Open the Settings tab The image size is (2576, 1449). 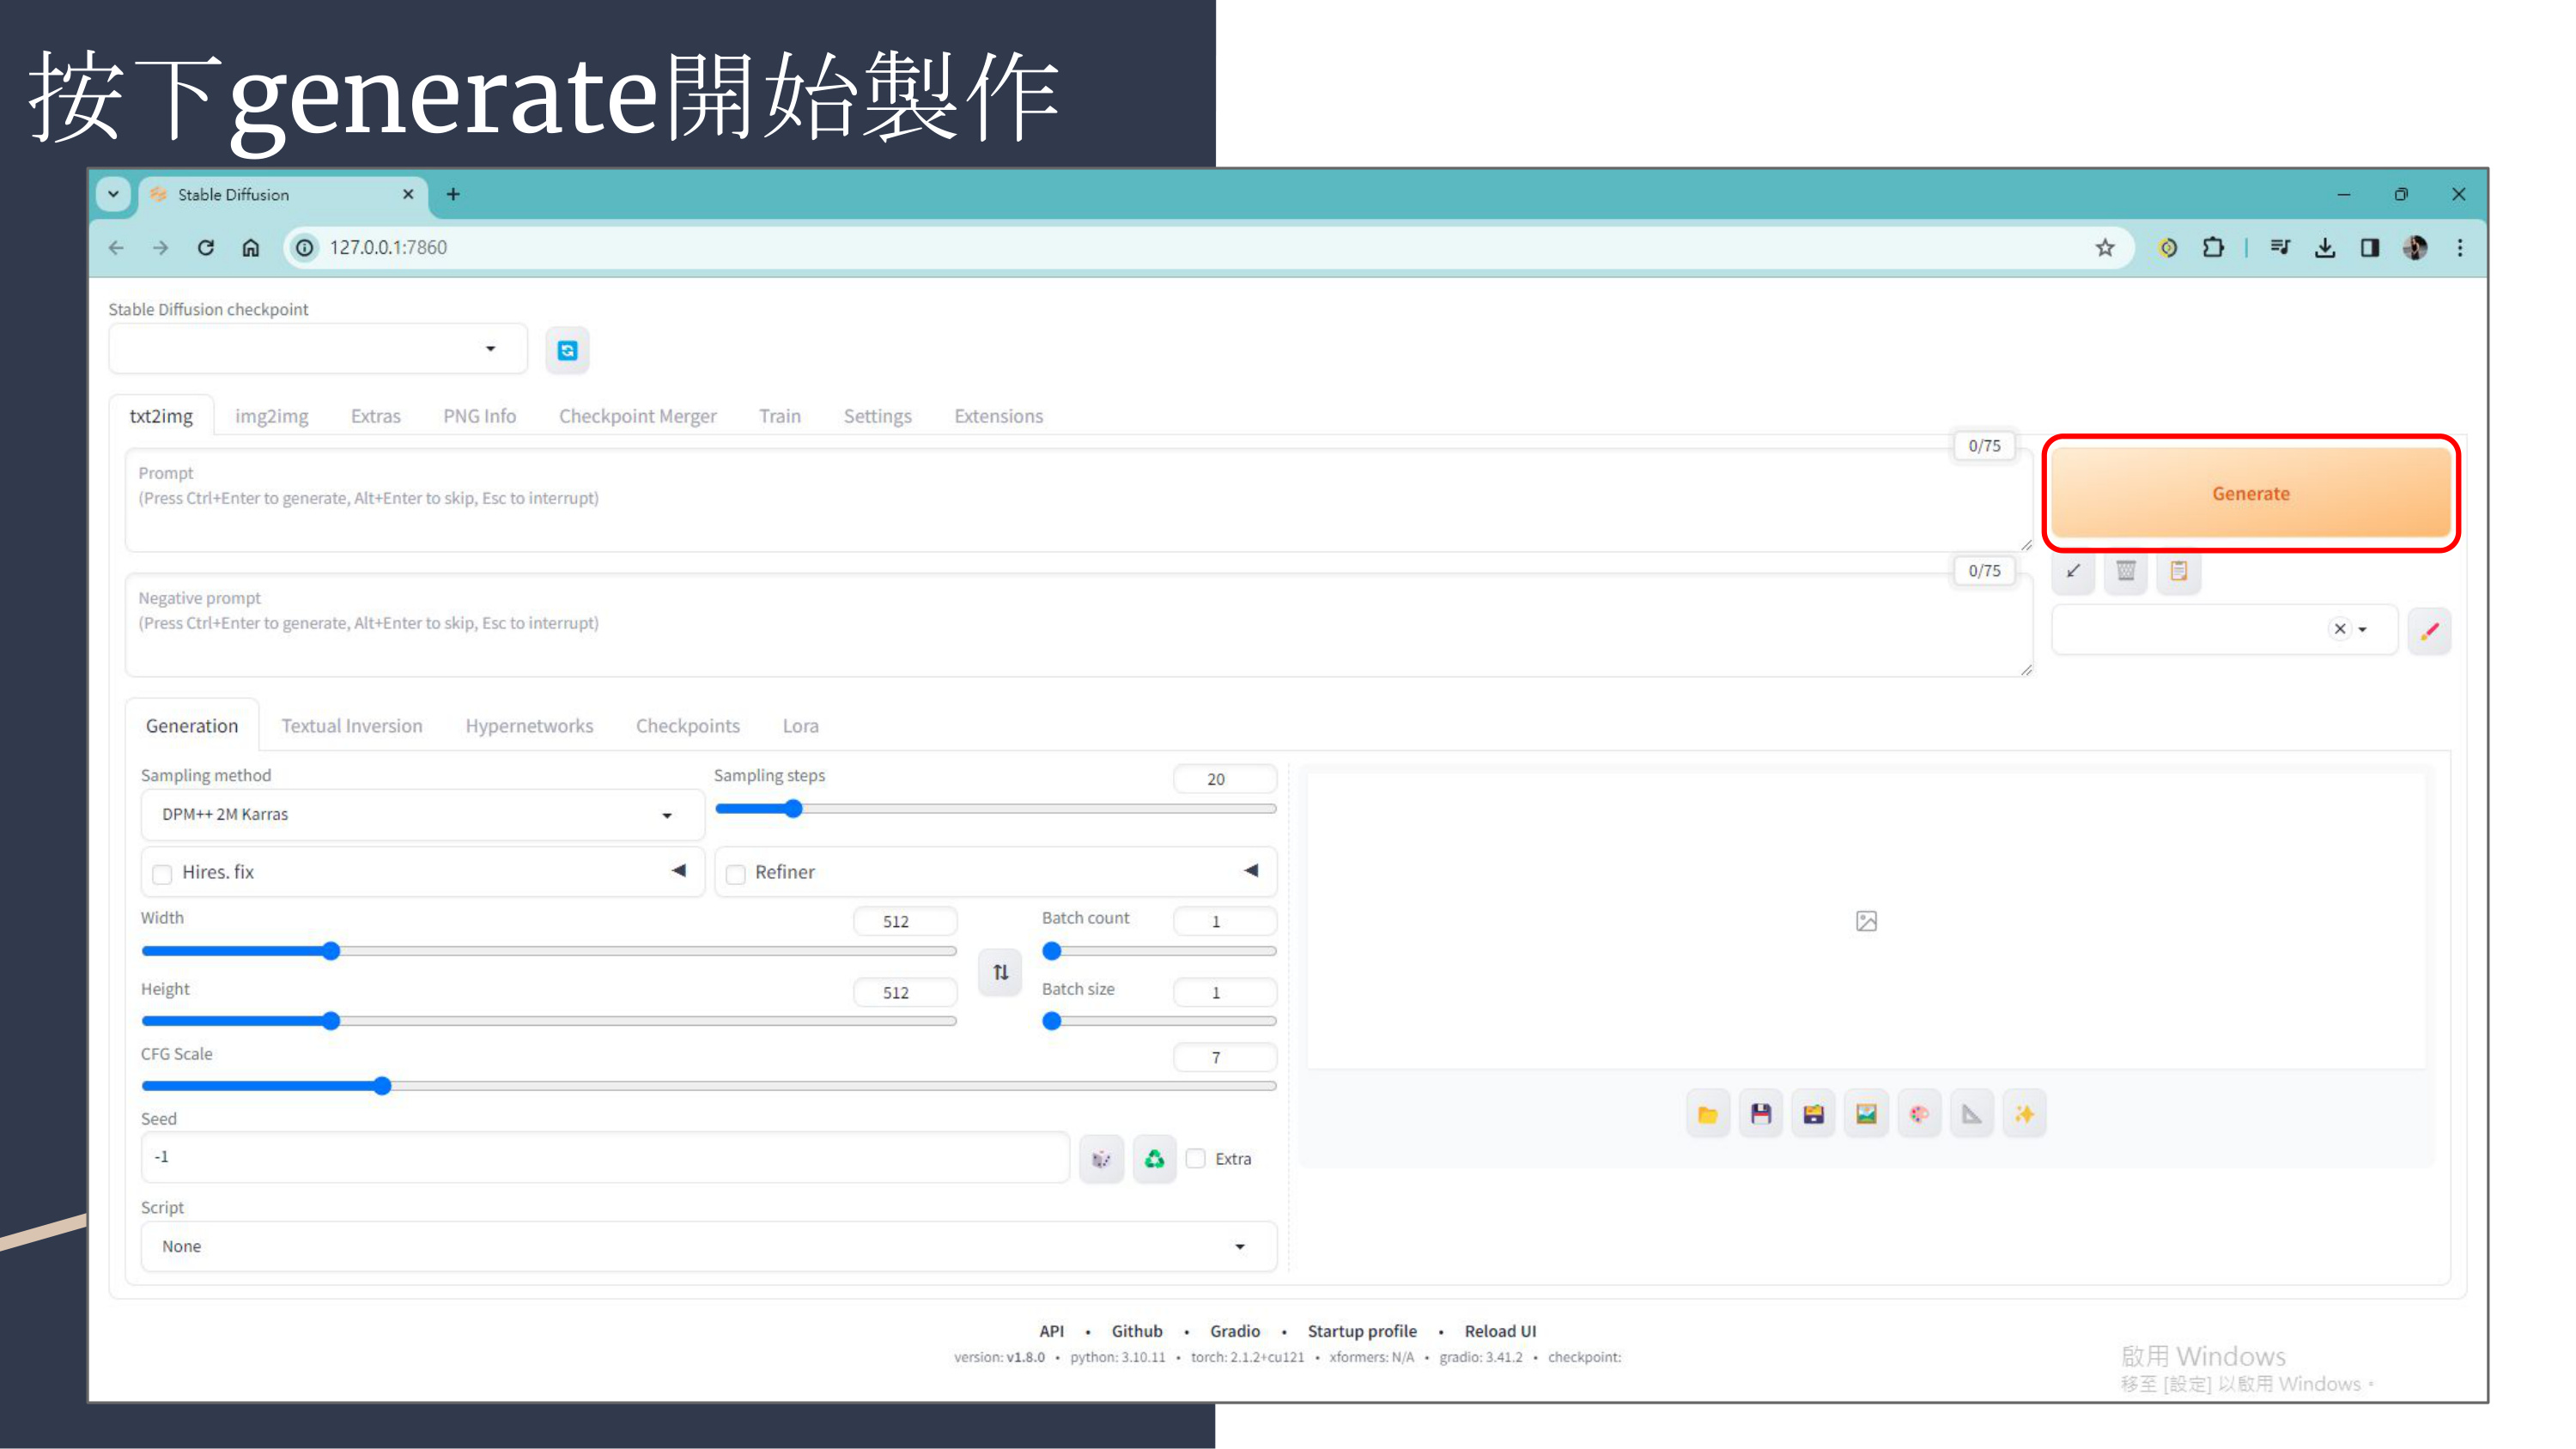[x=877, y=416]
